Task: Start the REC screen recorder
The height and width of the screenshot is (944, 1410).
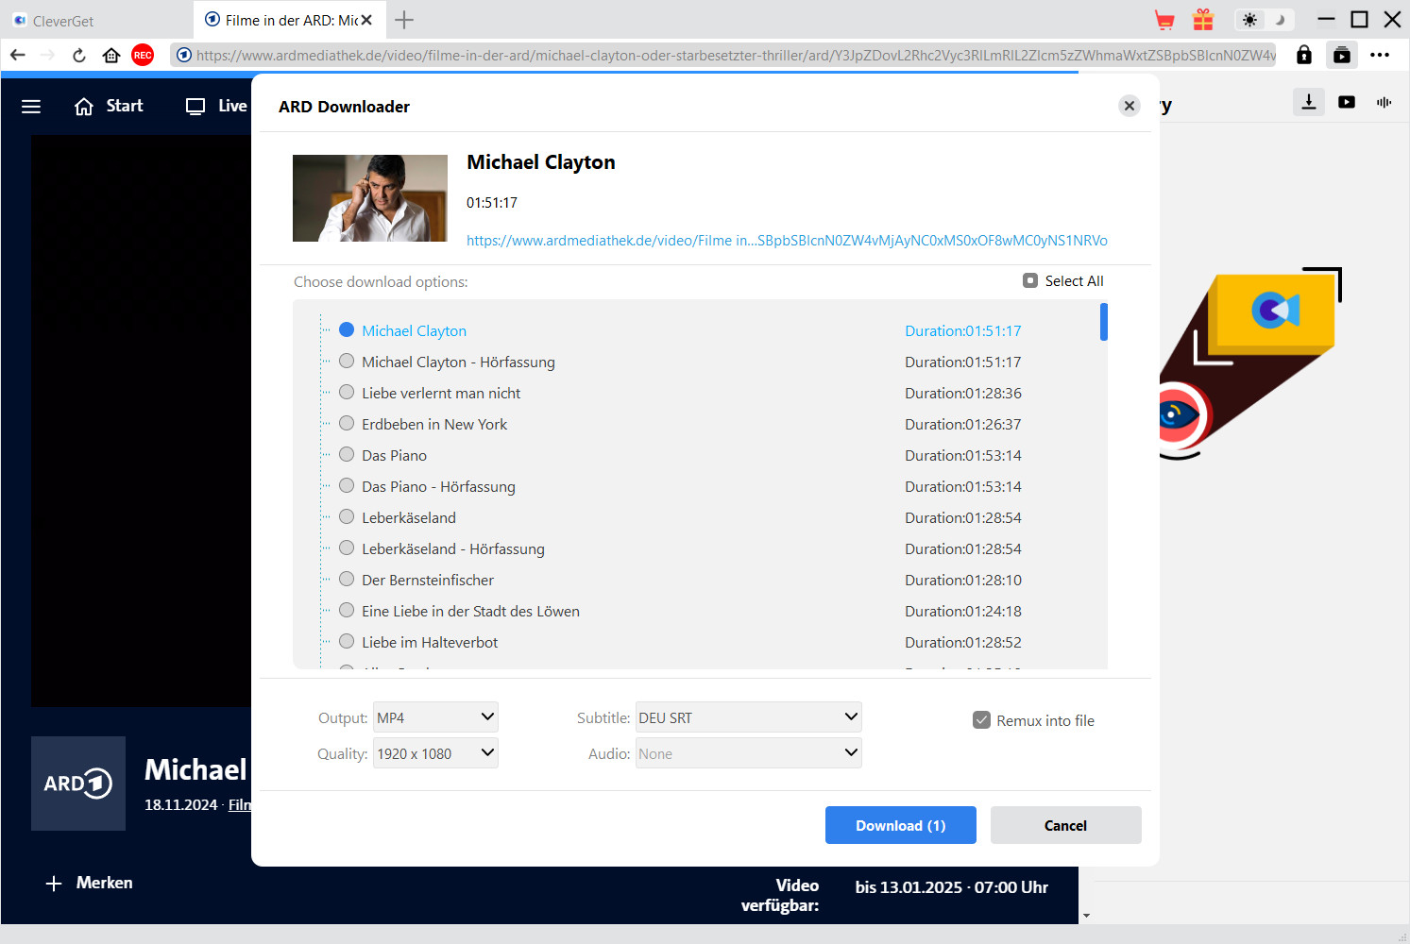Action: [x=143, y=55]
